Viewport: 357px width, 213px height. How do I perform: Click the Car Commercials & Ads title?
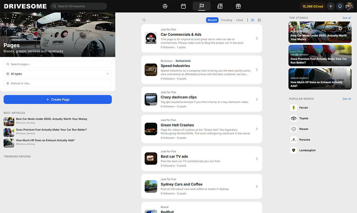coord(181,34)
